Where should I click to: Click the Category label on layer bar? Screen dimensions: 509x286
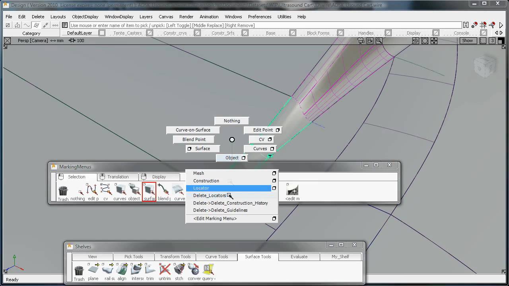(31, 33)
